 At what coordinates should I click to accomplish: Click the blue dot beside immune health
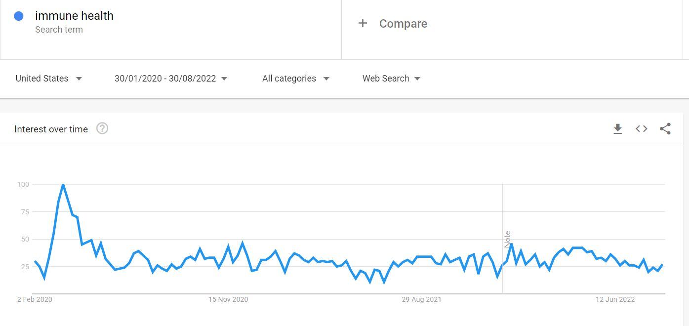(x=19, y=16)
